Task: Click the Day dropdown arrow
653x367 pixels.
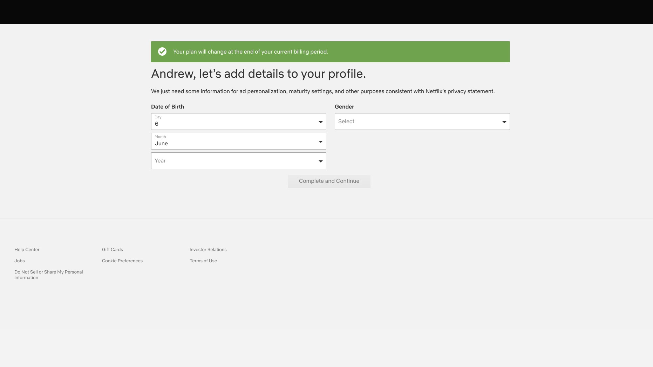Action: (320, 122)
